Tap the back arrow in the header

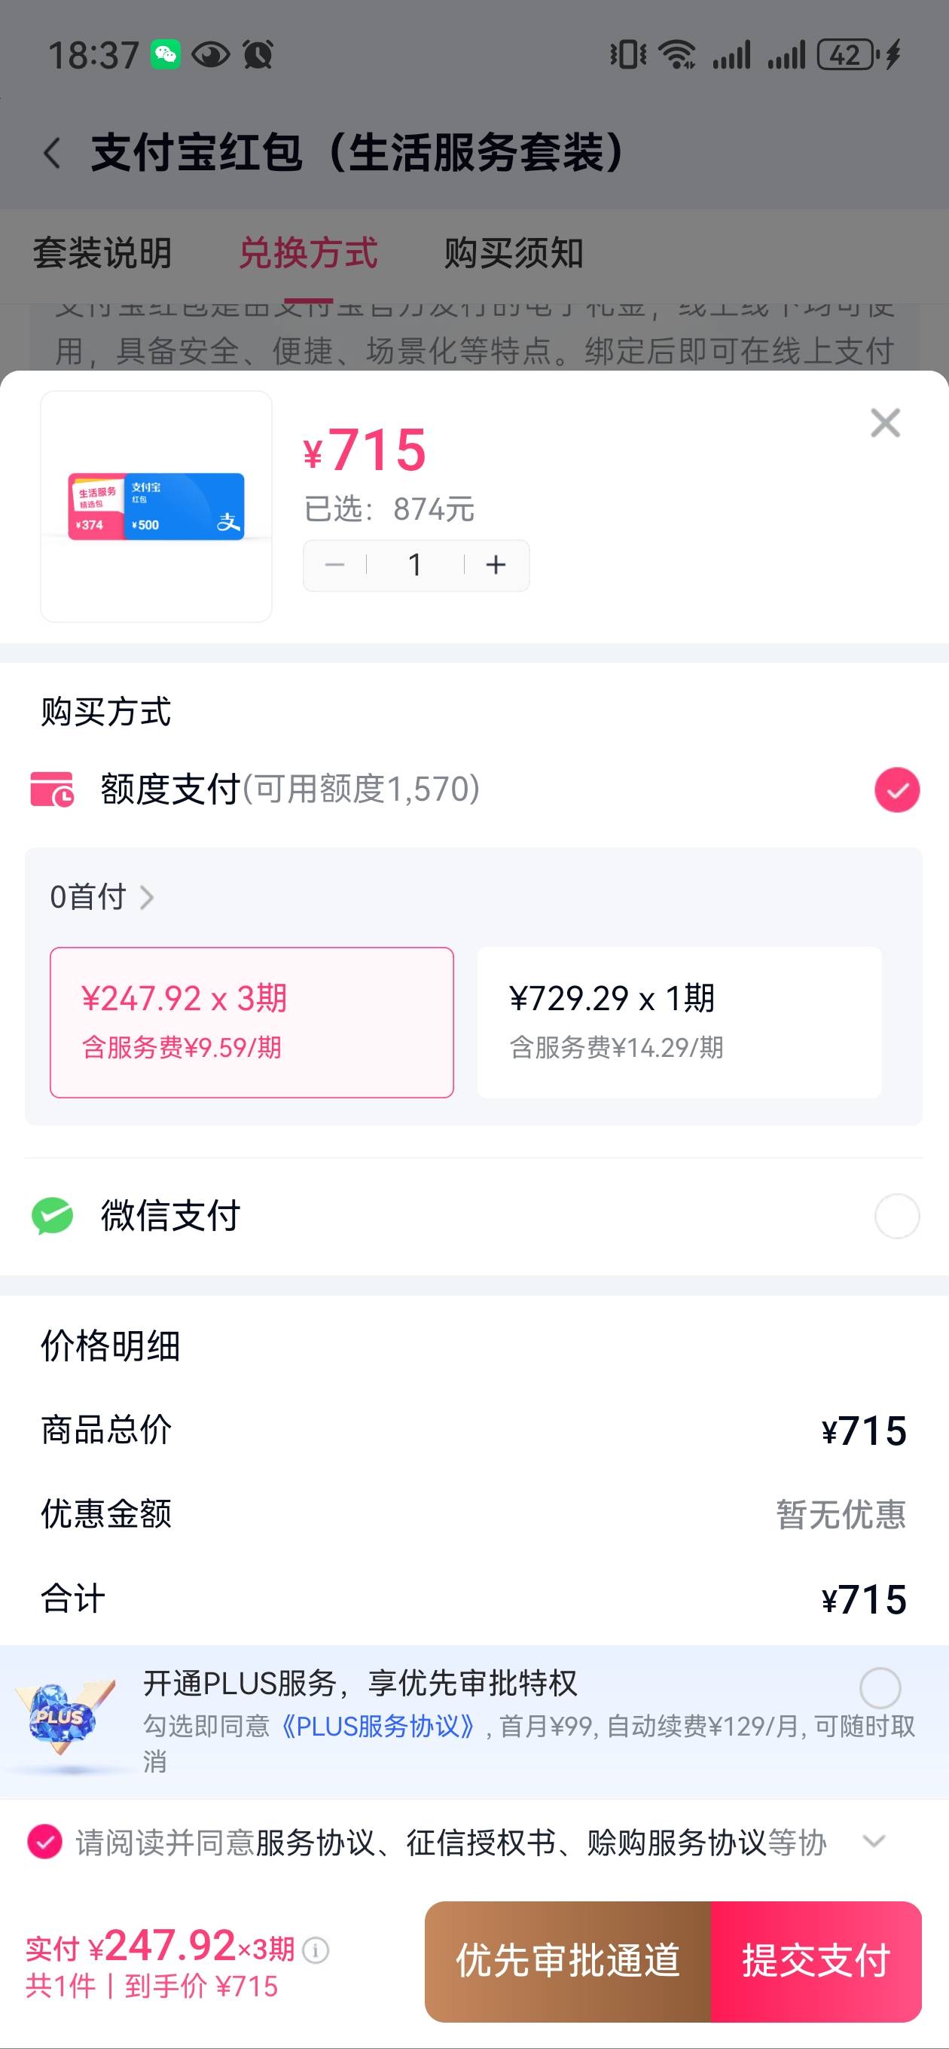click(x=53, y=153)
